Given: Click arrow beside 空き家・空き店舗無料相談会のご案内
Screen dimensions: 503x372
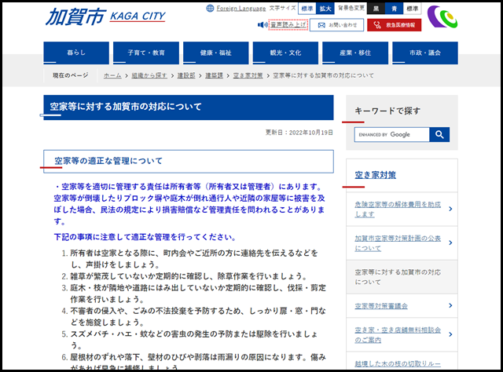Looking at the screenshot, I should [450, 334].
